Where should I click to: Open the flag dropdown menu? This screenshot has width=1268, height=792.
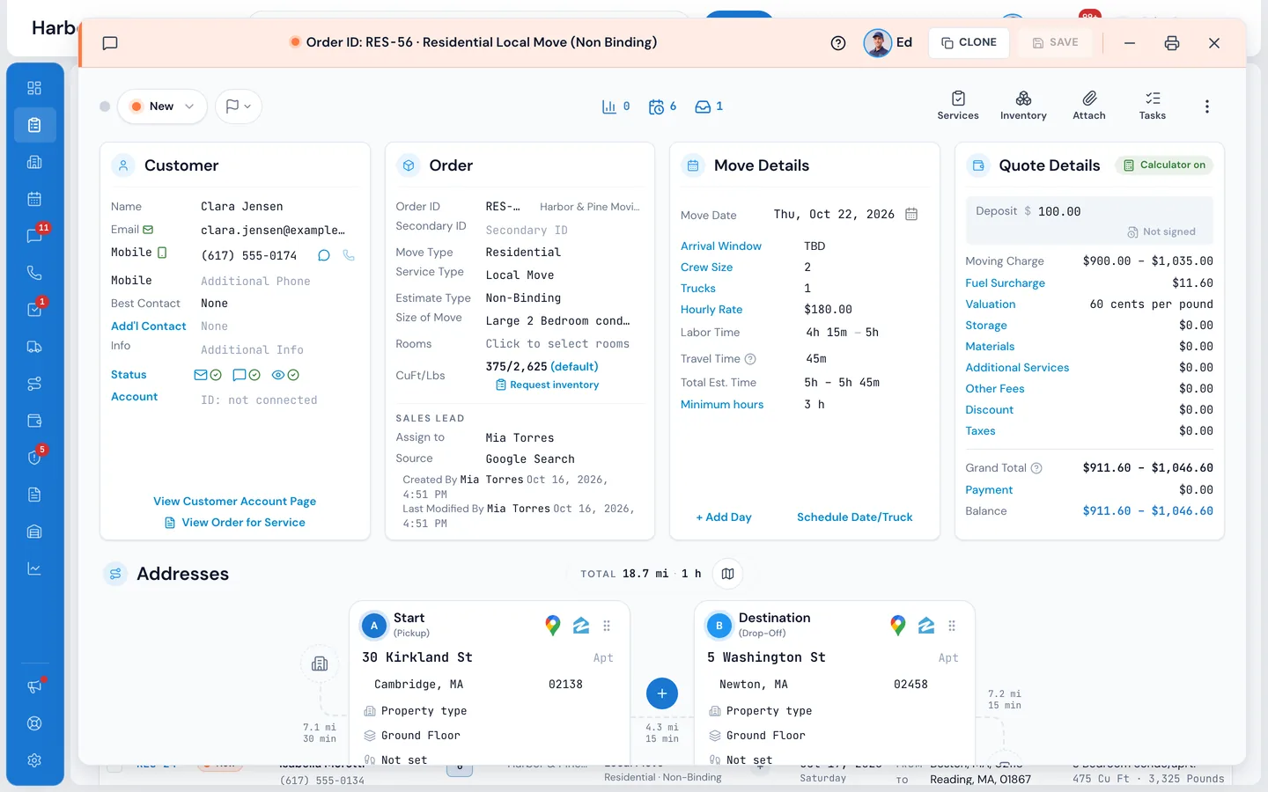[x=239, y=106]
